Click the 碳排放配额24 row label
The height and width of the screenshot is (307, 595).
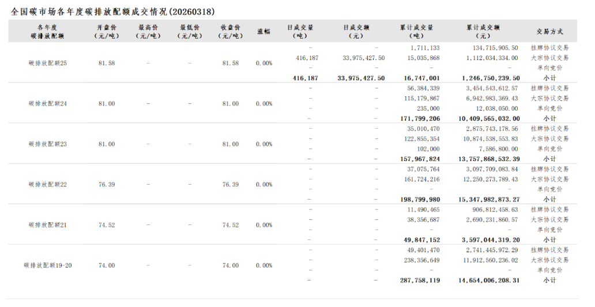pyautogui.click(x=47, y=103)
